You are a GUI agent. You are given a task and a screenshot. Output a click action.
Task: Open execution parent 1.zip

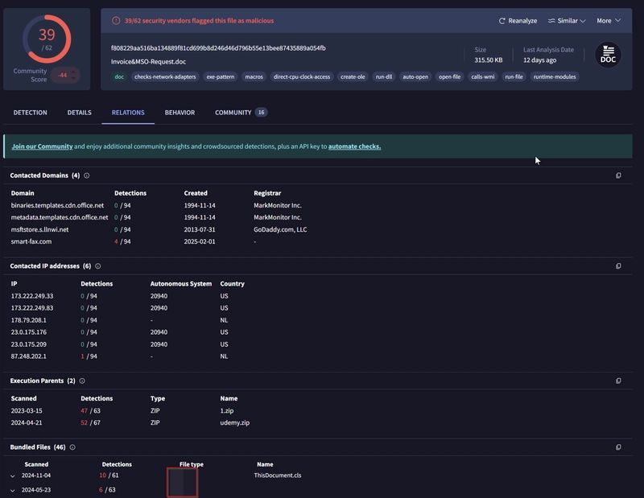[227, 410]
